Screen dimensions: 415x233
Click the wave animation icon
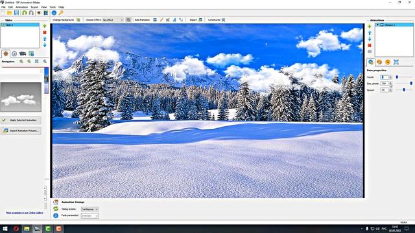point(181,20)
